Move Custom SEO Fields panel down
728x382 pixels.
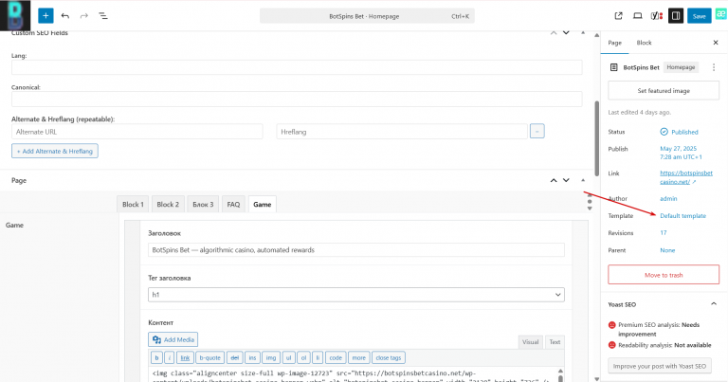(566, 33)
